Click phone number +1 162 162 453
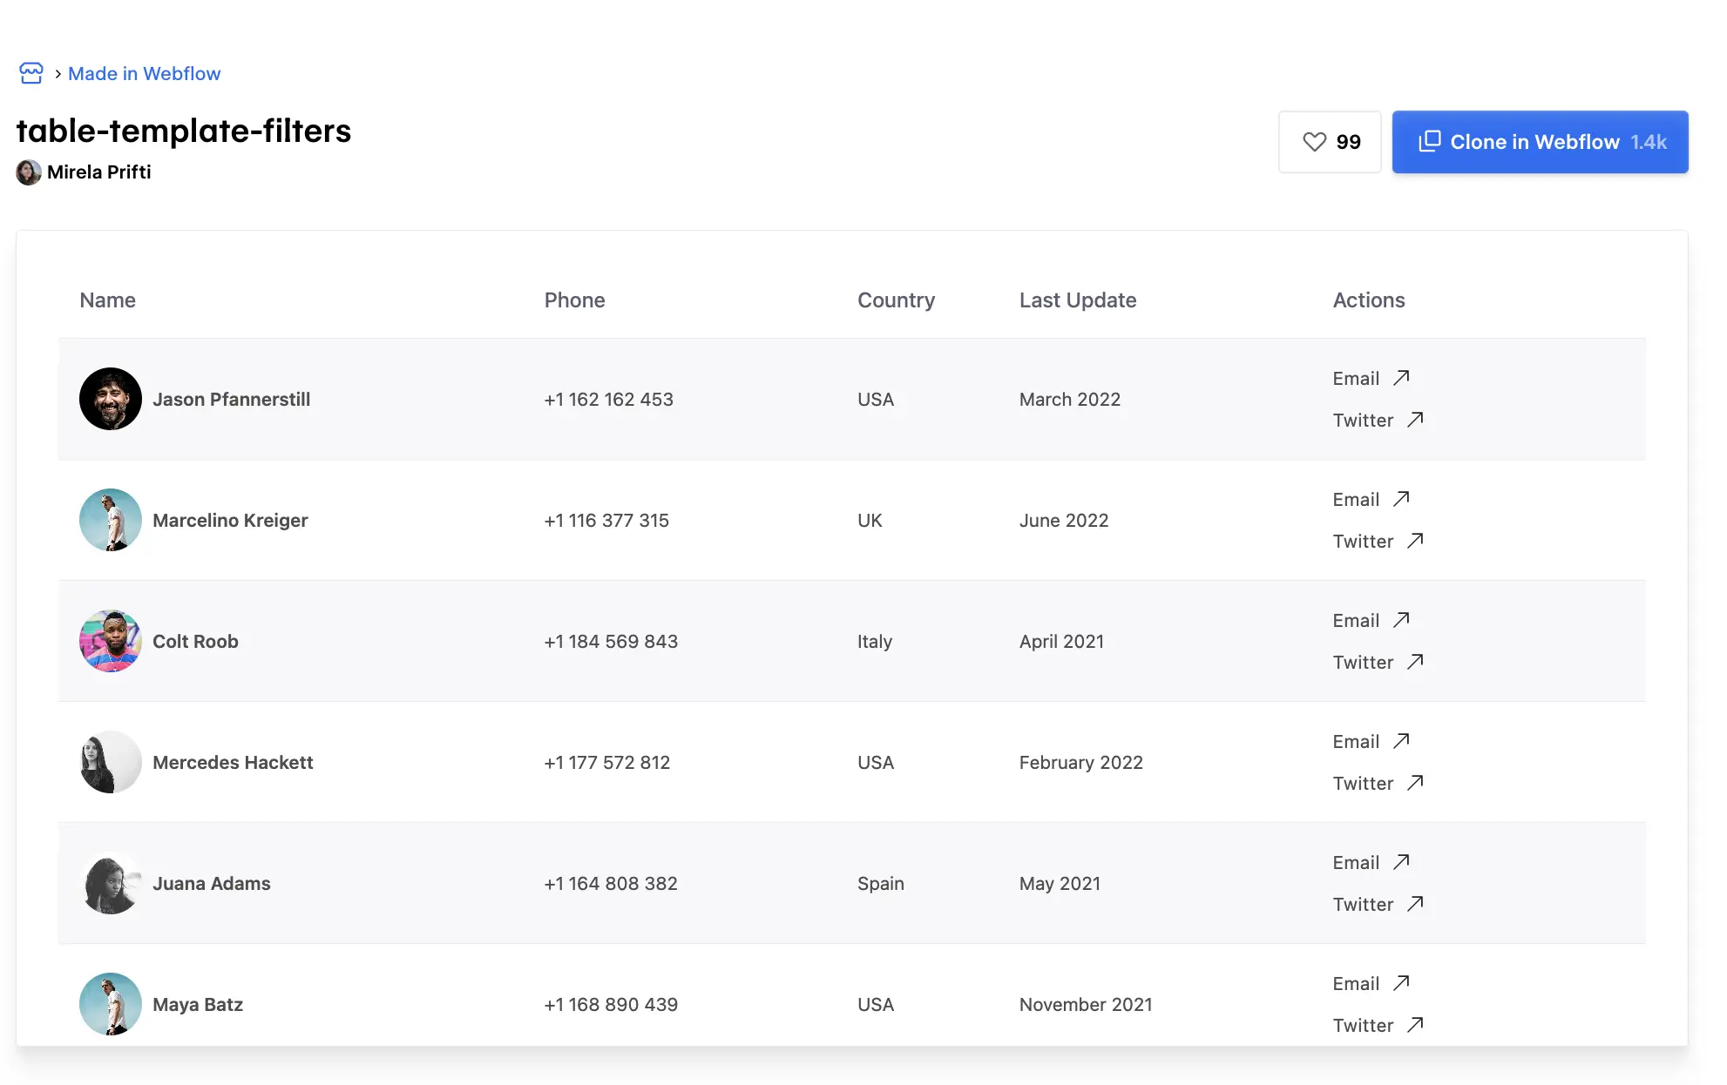Image resolution: width=1727 pixels, height=1085 pixels. [x=608, y=399]
